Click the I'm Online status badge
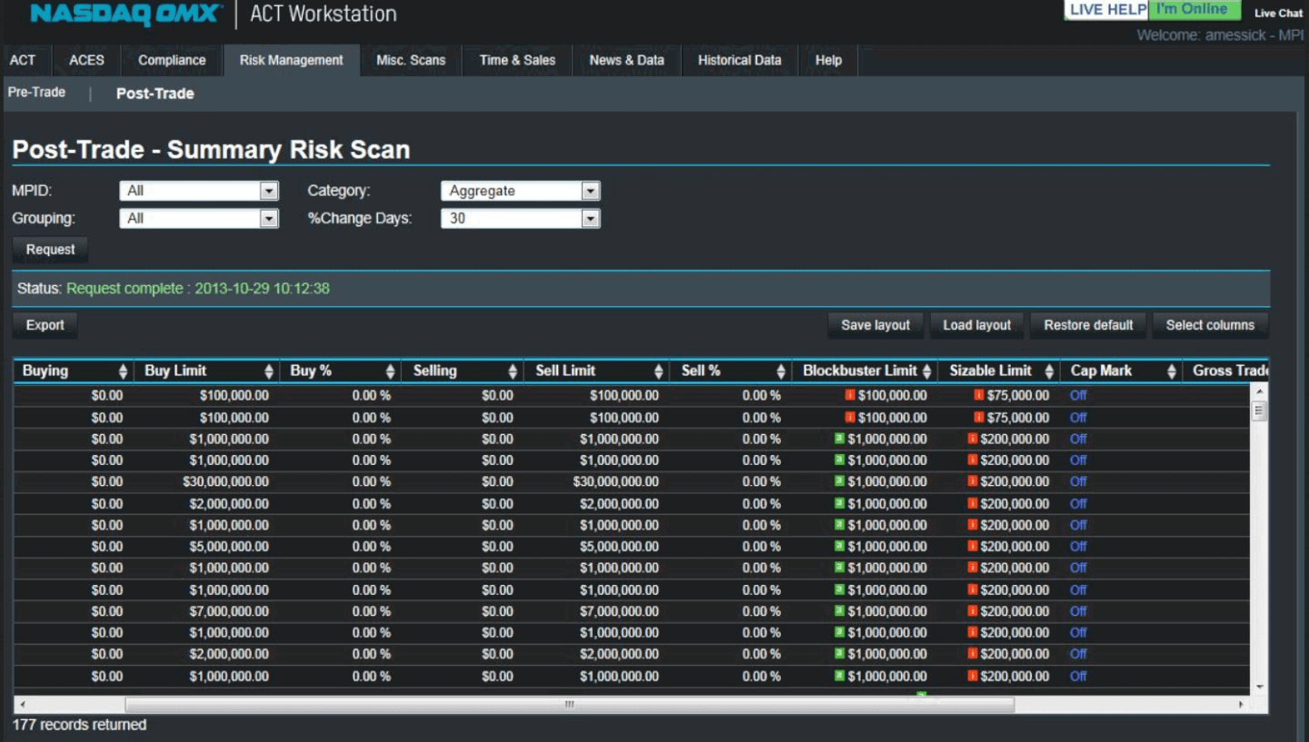This screenshot has width=1309, height=742. [x=1194, y=10]
